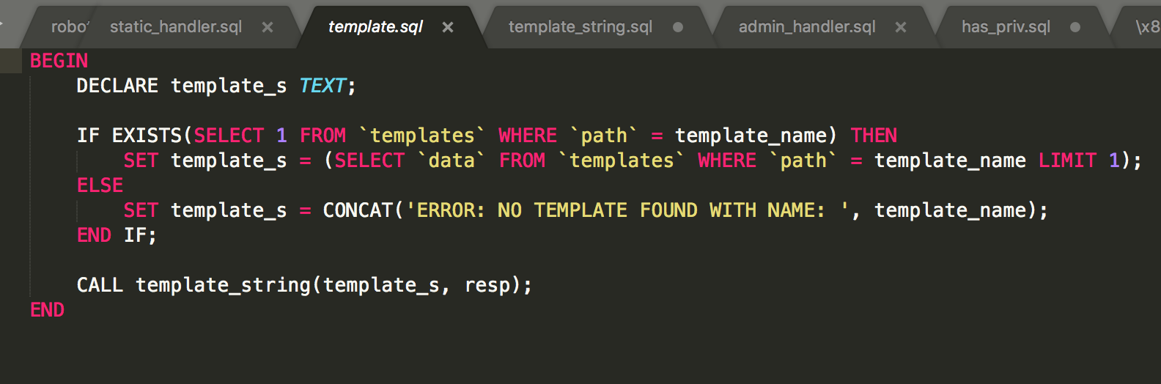
Task: Switch to the static_handler.sql tab
Action: (x=176, y=27)
